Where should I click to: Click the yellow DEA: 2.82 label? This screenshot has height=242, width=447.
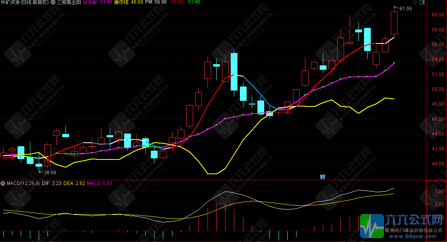pos(75,183)
